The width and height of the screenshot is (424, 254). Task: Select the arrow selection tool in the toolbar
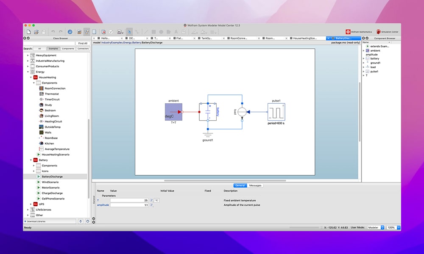(129, 31)
